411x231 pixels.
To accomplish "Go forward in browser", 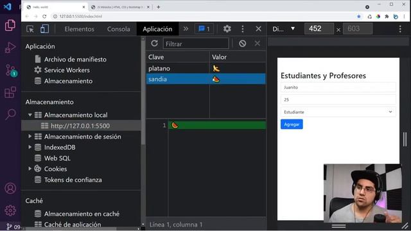I will [36, 17].
